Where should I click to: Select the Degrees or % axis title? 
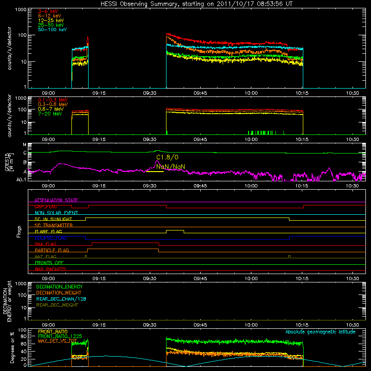tap(12, 347)
